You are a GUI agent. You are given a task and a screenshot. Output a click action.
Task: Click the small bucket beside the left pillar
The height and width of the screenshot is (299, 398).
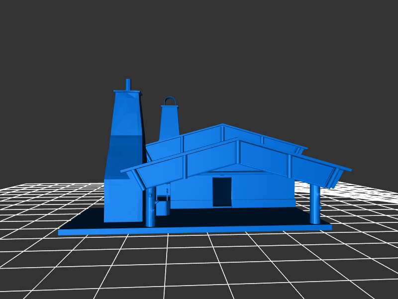(x=162, y=206)
